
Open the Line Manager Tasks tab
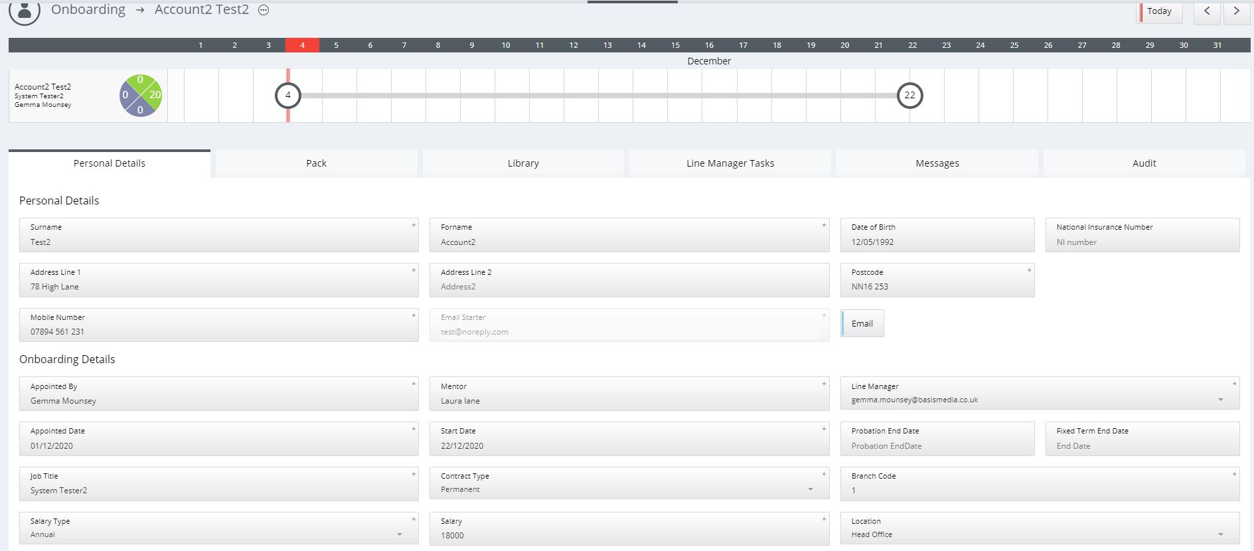(730, 163)
